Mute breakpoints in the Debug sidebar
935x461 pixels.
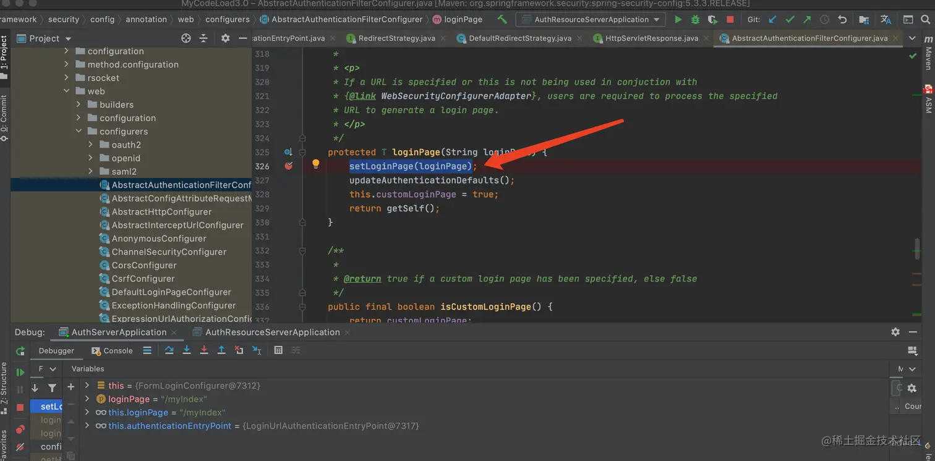pyautogui.click(x=20, y=446)
